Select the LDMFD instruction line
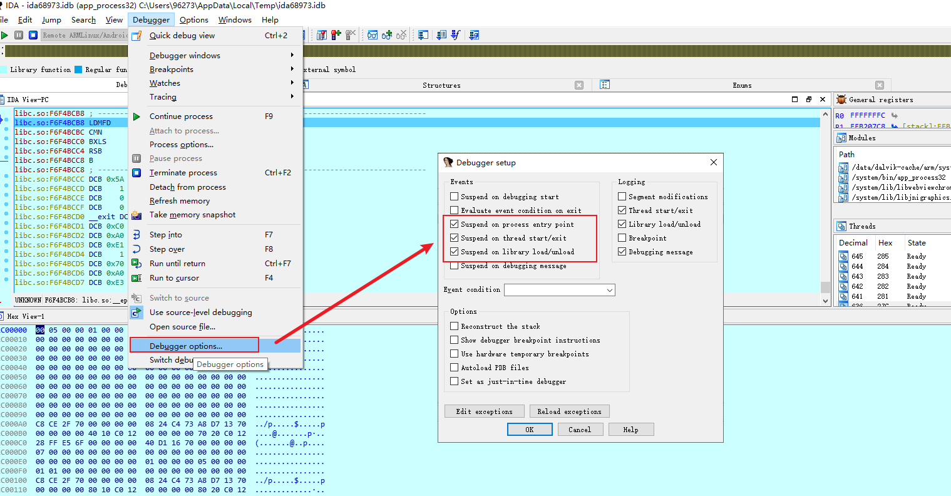This screenshot has width=951, height=496. click(x=416, y=123)
